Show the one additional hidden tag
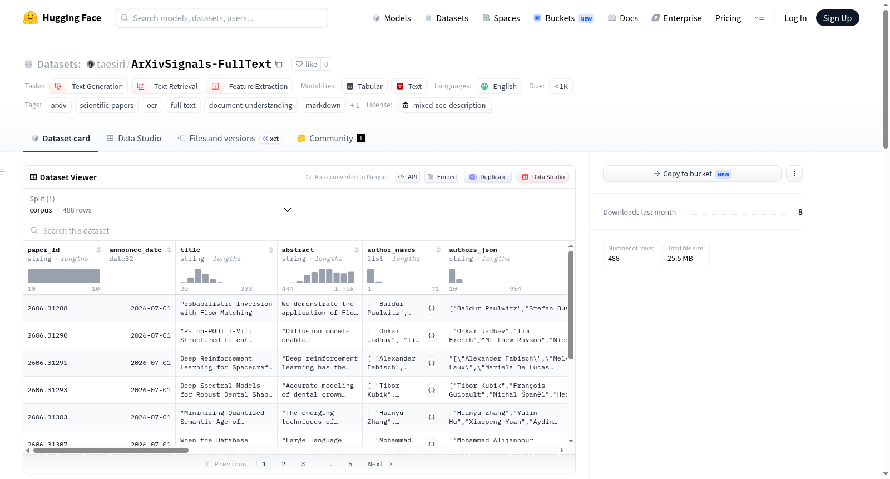890x479 pixels. click(x=355, y=105)
